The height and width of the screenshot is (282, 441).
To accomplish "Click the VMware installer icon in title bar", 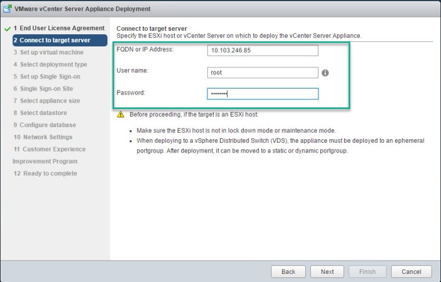I will pos(8,9).
